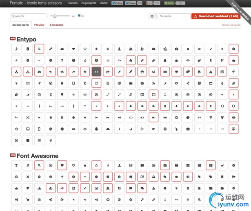Select the RSS feed icon in Entypo
Viewport: 251px width, 211px height.
[153, 83]
